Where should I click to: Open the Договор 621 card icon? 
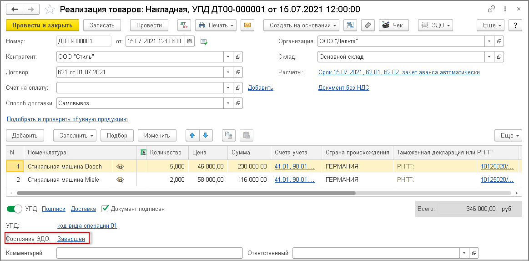[238, 72]
